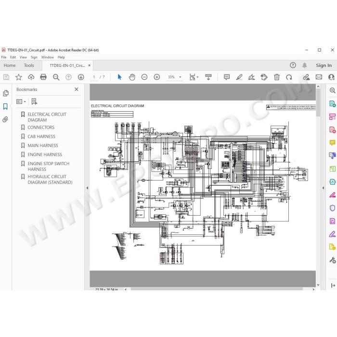Open ENGINE HARNESS bookmark
The width and height of the screenshot is (337, 337).
click(45, 155)
